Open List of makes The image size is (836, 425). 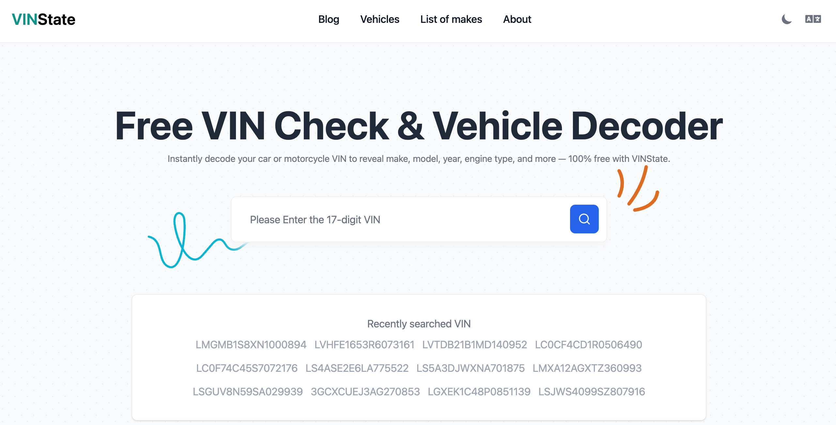pyautogui.click(x=451, y=19)
